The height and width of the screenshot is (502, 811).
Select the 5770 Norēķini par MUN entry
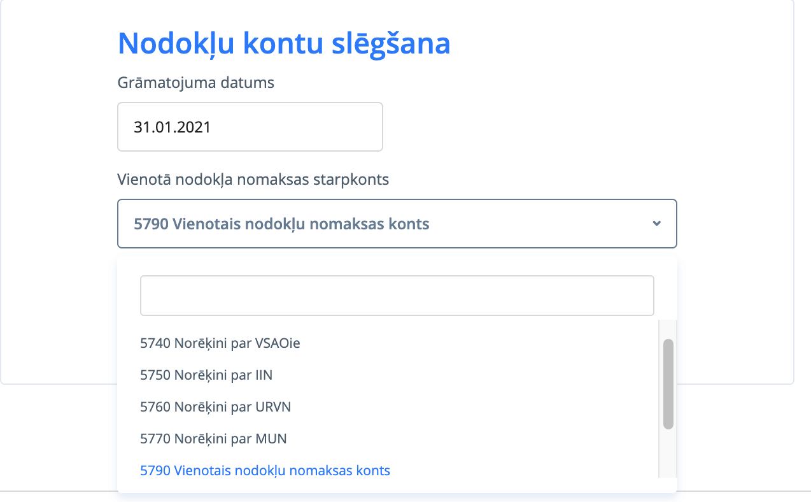coord(213,439)
